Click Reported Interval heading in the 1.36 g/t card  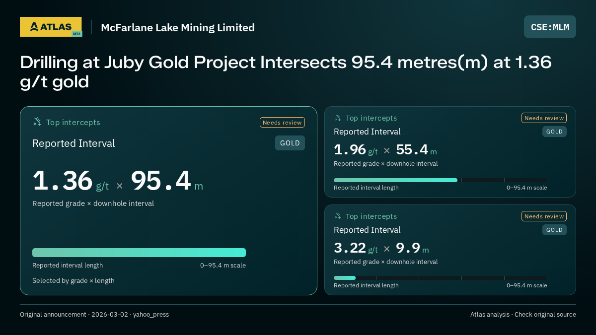(74, 143)
